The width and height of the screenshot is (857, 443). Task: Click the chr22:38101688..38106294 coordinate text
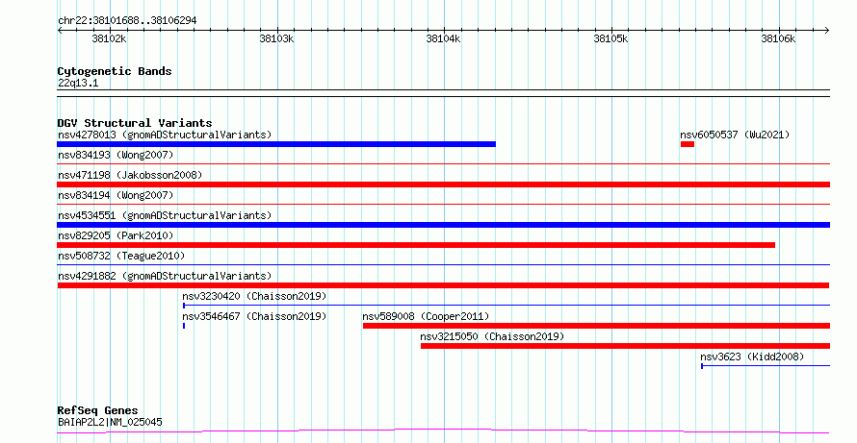tap(127, 21)
